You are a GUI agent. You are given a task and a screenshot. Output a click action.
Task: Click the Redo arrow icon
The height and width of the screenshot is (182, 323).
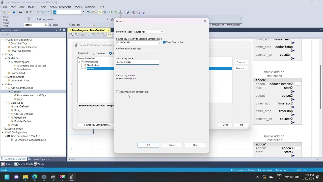pyautogui.click(x=47, y=12)
